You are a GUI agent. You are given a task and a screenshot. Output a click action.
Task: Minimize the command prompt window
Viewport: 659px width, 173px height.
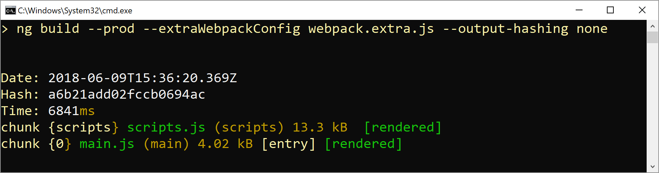[x=579, y=10]
